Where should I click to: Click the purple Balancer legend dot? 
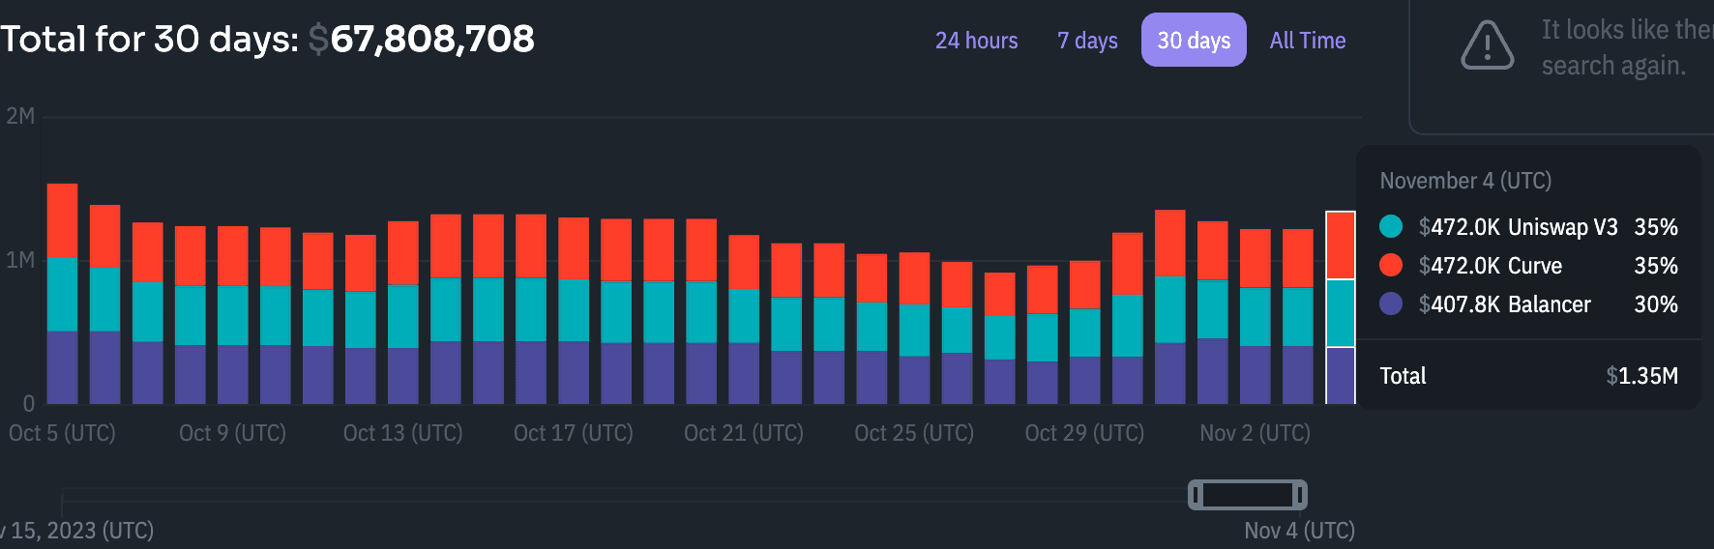1391,303
